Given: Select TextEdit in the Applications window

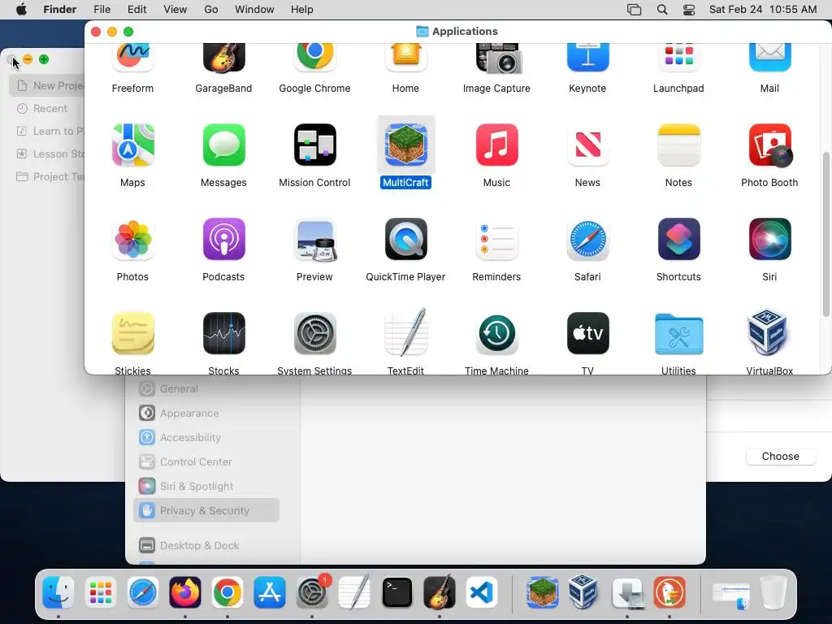Looking at the screenshot, I should pos(406,332).
